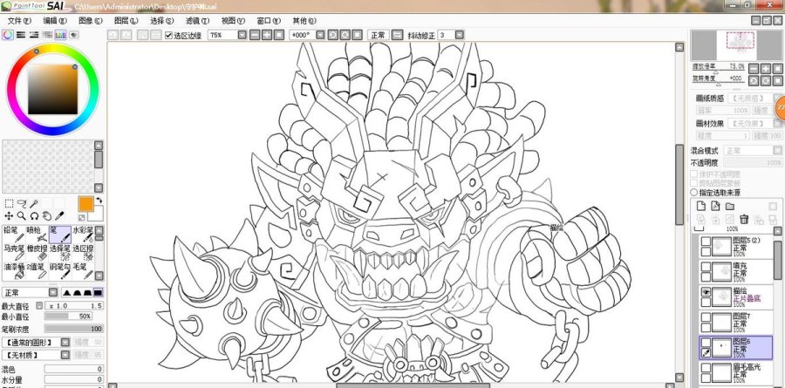Open the 画材效果 dropdown
This screenshot has width=785, height=388.
(777, 123)
